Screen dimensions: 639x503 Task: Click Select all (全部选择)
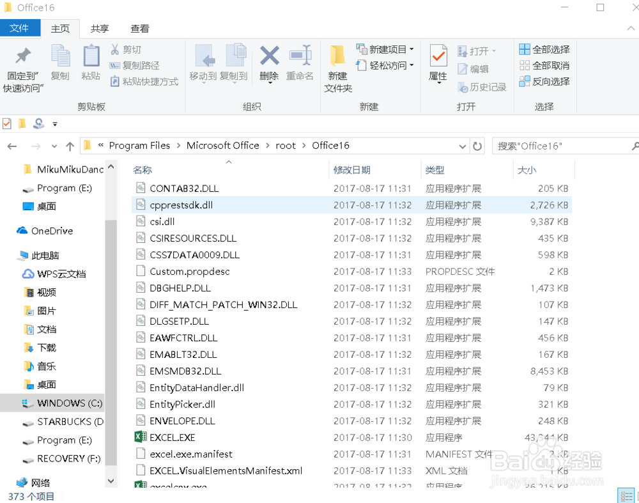click(544, 50)
